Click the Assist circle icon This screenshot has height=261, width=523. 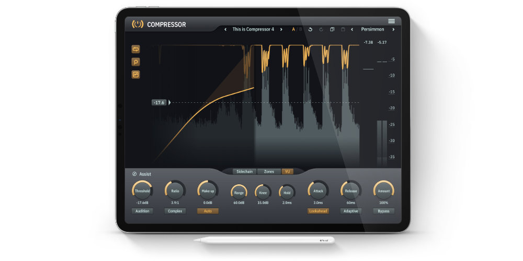(x=134, y=174)
